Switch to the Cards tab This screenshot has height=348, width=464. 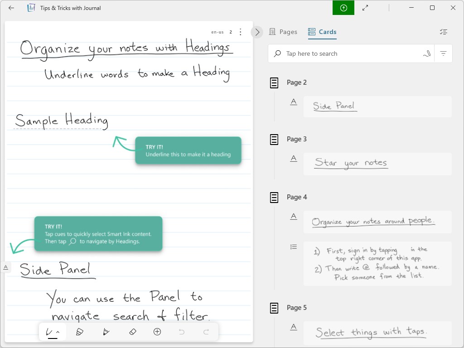coord(322,32)
